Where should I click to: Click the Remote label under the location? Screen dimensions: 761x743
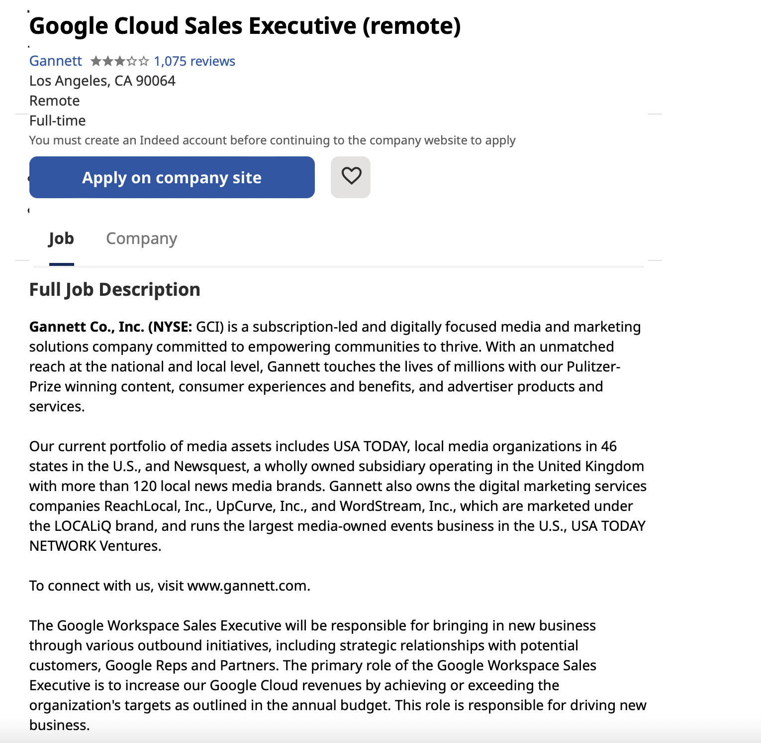[55, 101]
